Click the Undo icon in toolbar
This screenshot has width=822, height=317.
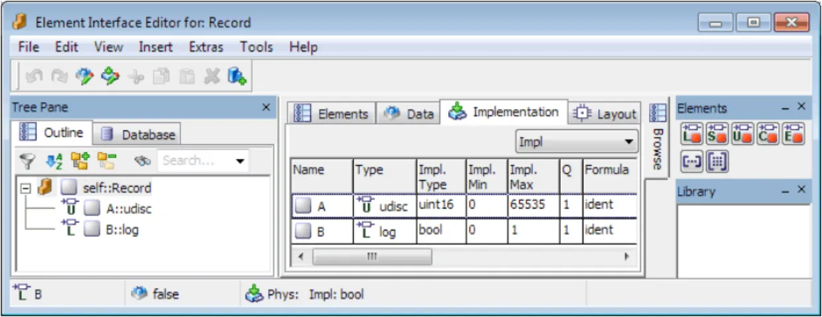[x=33, y=77]
